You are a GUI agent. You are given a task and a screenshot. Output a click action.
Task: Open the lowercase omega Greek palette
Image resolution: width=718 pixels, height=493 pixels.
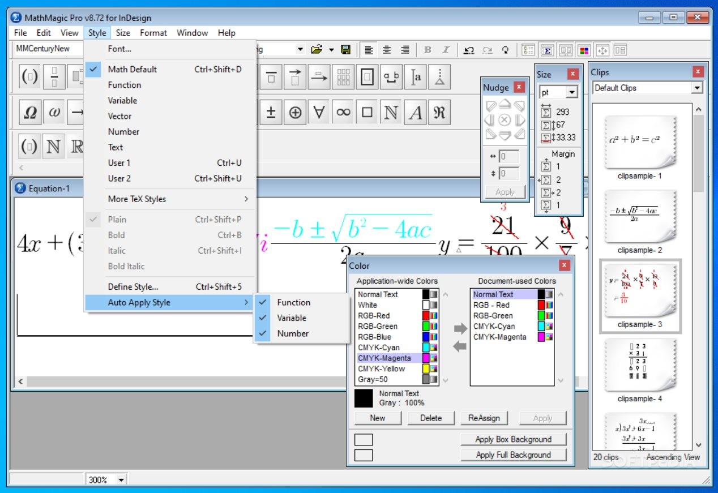(x=54, y=112)
